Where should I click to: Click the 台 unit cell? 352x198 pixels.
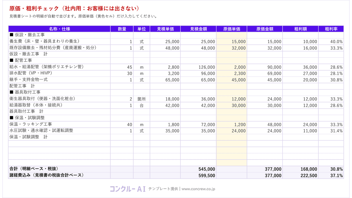pos(142,105)
